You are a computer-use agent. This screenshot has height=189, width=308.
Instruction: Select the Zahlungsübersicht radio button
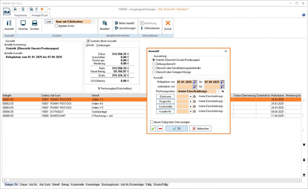pyautogui.click(x=154, y=64)
